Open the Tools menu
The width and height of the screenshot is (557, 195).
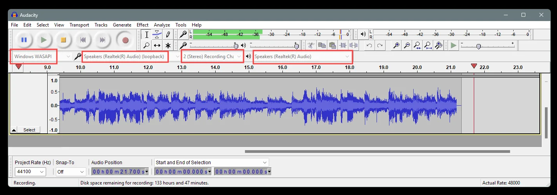pyautogui.click(x=181, y=25)
